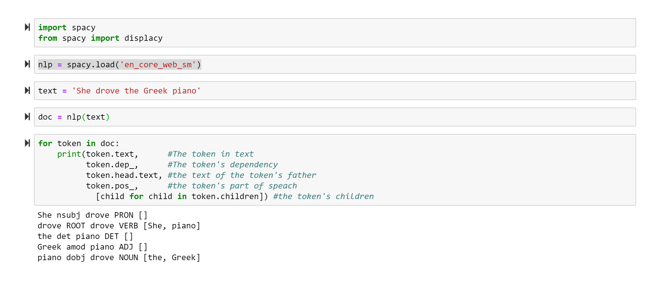Viewport: 662px width, 286px height.
Task: Click the 'import spacy' code line
Action: 67,28
